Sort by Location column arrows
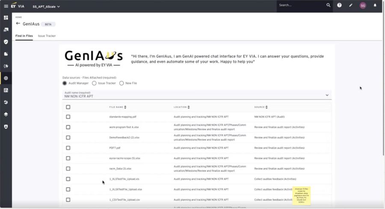Image resolution: width=385 pixels, height=209 pixels. tap(189, 107)
